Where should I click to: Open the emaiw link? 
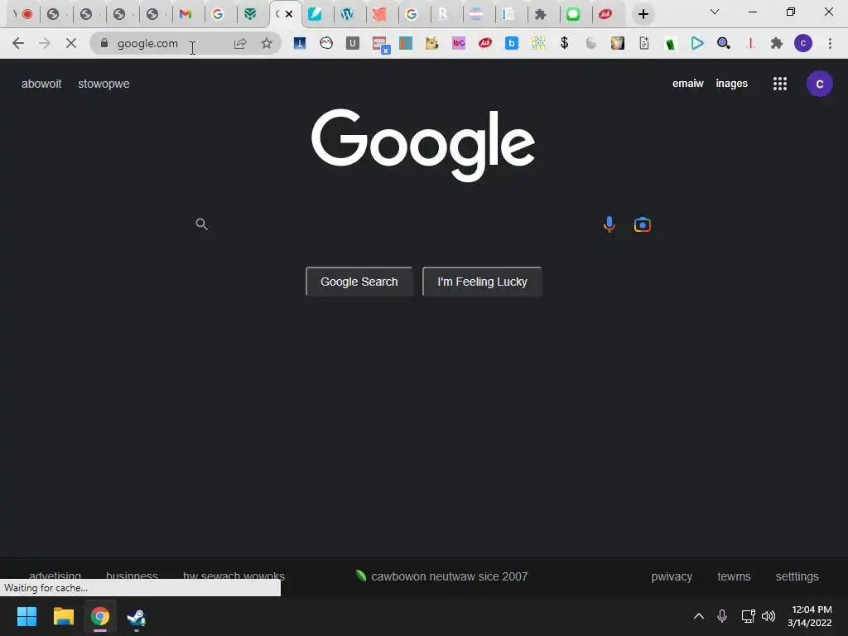tap(688, 84)
